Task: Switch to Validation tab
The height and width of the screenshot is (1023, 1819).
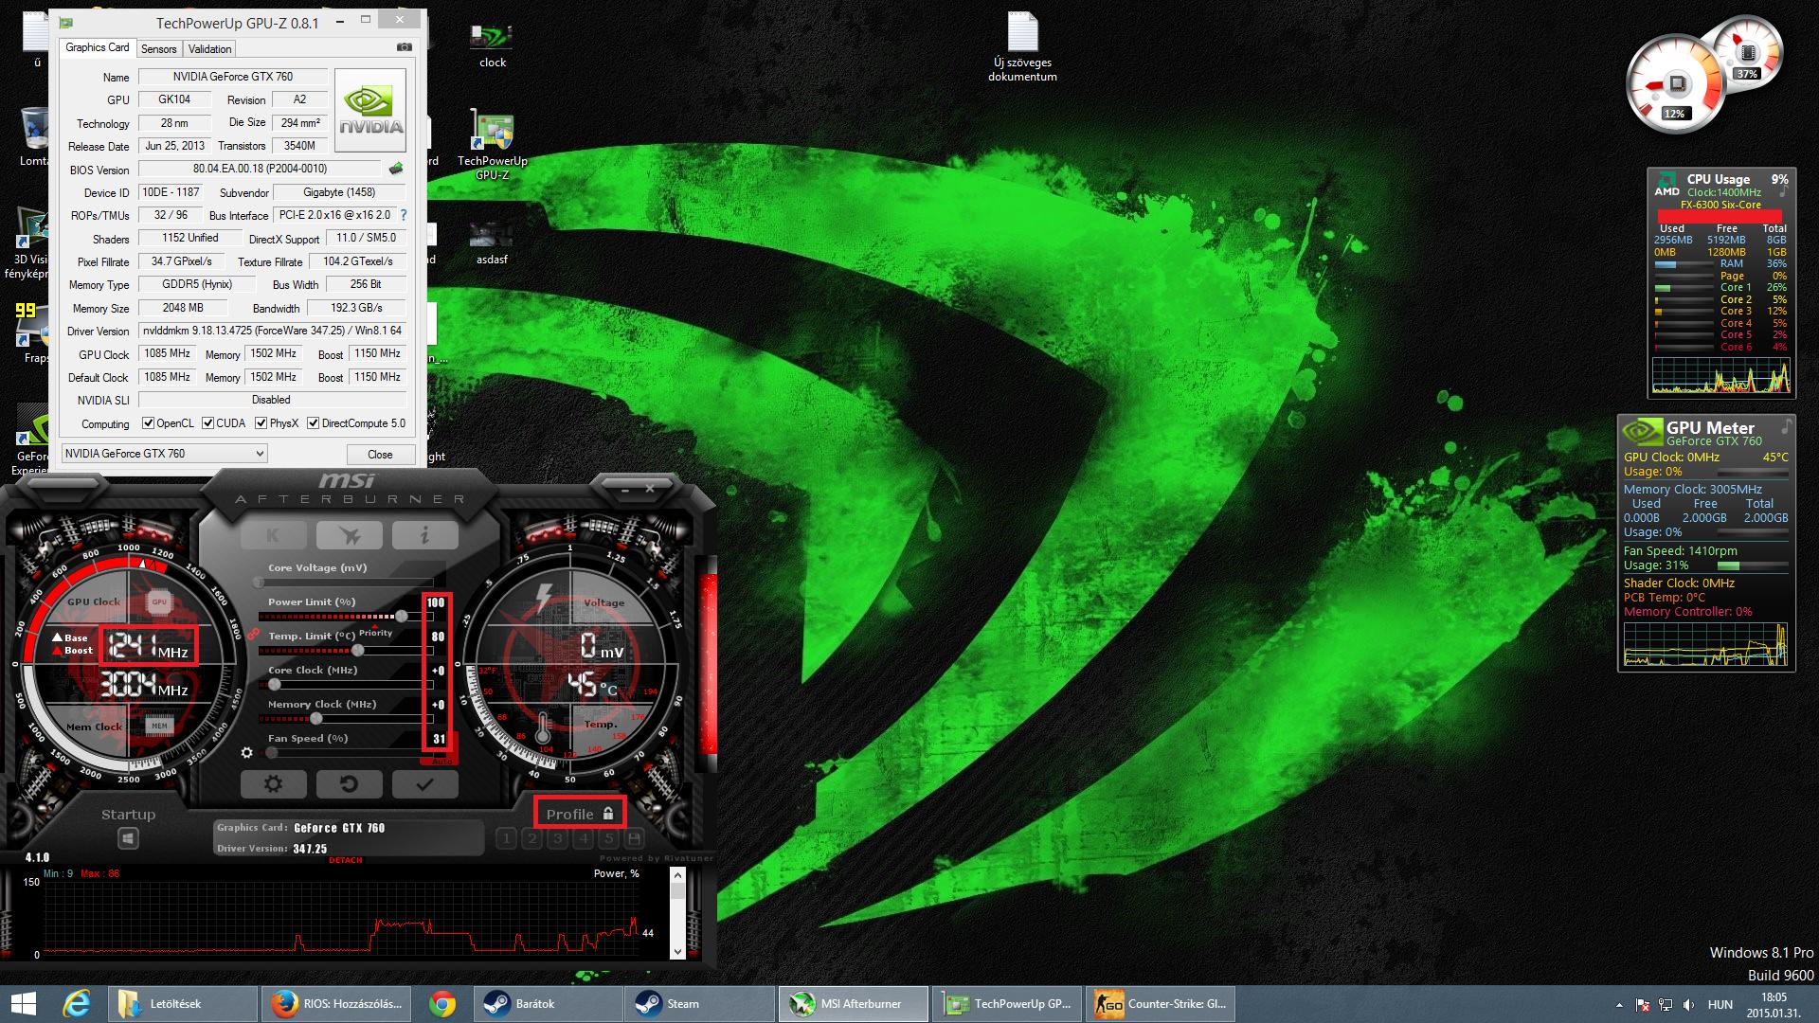Action: point(209,48)
